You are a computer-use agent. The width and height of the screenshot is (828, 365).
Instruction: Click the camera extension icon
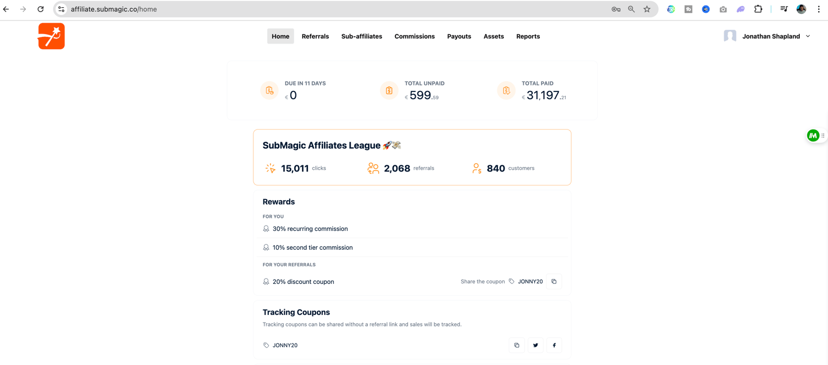[723, 9]
